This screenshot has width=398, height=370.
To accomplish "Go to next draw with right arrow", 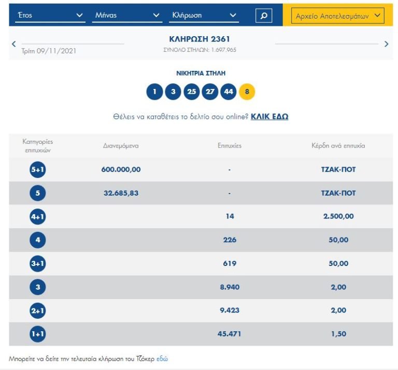I will point(386,44).
